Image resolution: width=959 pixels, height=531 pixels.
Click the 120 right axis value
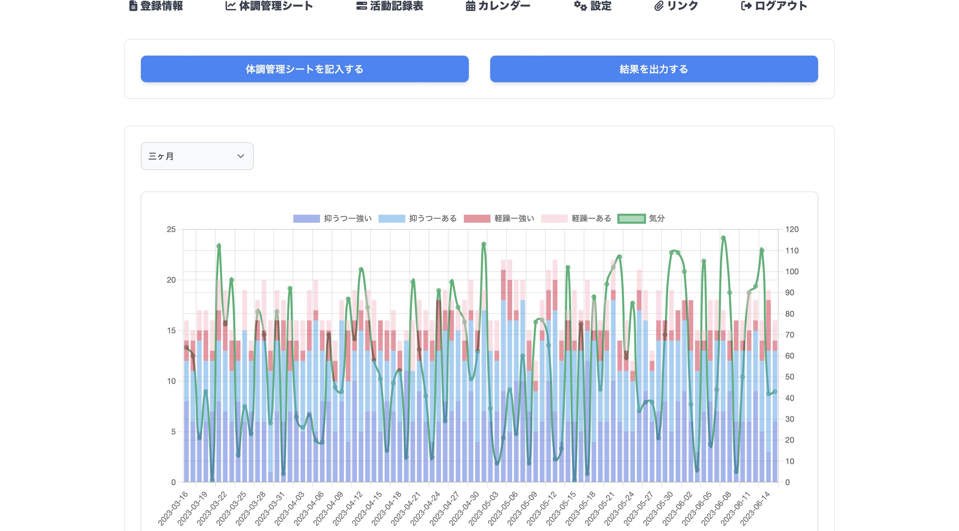(792, 229)
